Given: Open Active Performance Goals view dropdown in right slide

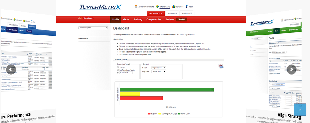Looking at the screenshot, I should 279,52.
